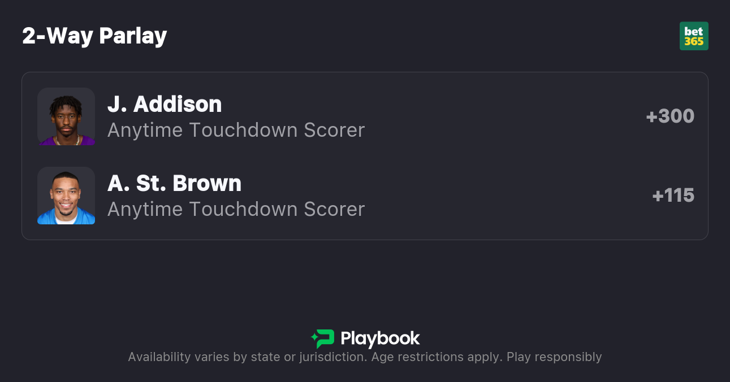Click Anytime Touchdown Scorer under A. St. Brown

pyautogui.click(x=236, y=209)
